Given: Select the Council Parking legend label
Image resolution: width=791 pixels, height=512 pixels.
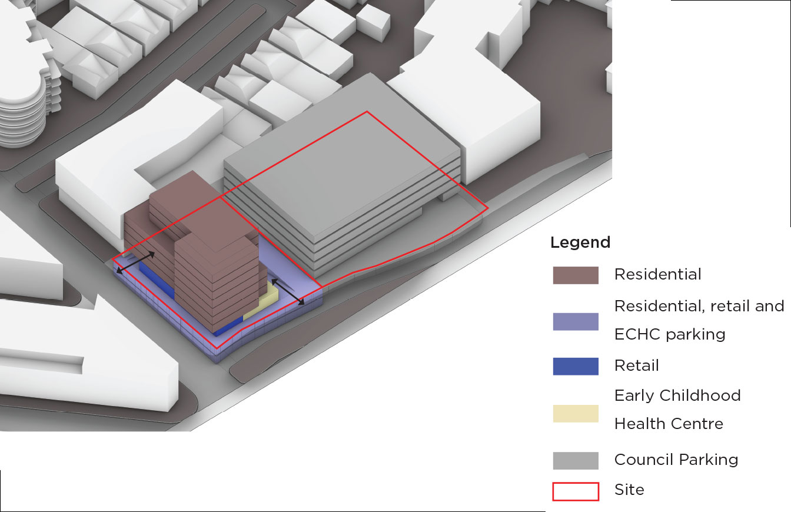Looking at the screenshot, I should (x=676, y=460).
